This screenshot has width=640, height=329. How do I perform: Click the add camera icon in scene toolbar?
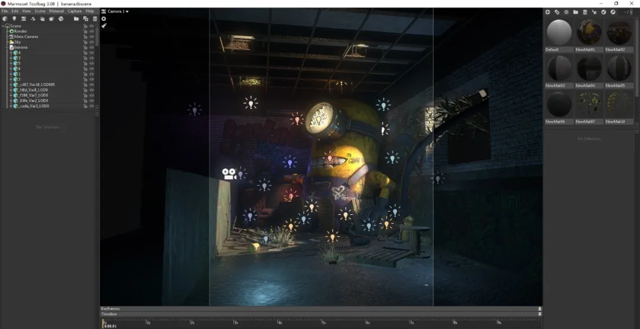(24, 19)
